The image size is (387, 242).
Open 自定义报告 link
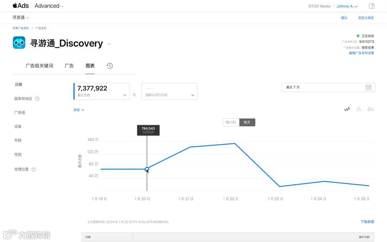[x=366, y=18]
